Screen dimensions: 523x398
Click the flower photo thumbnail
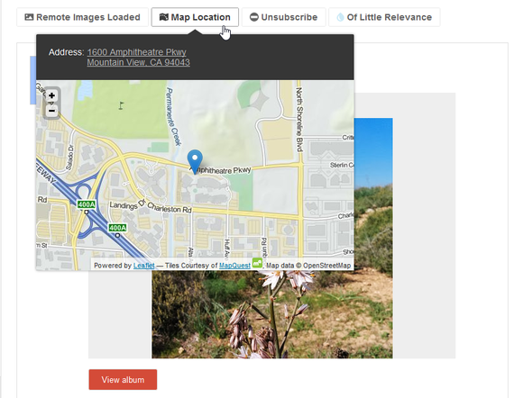coord(272,314)
